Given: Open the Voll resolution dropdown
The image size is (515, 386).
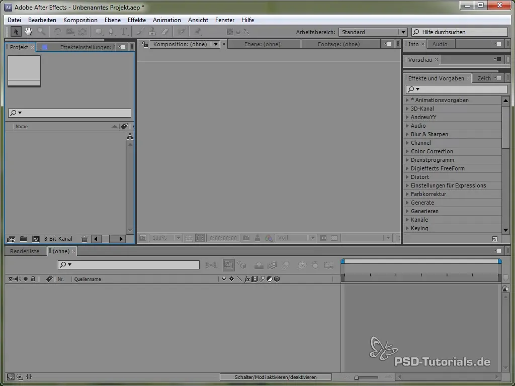Looking at the screenshot, I should click(296, 238).
